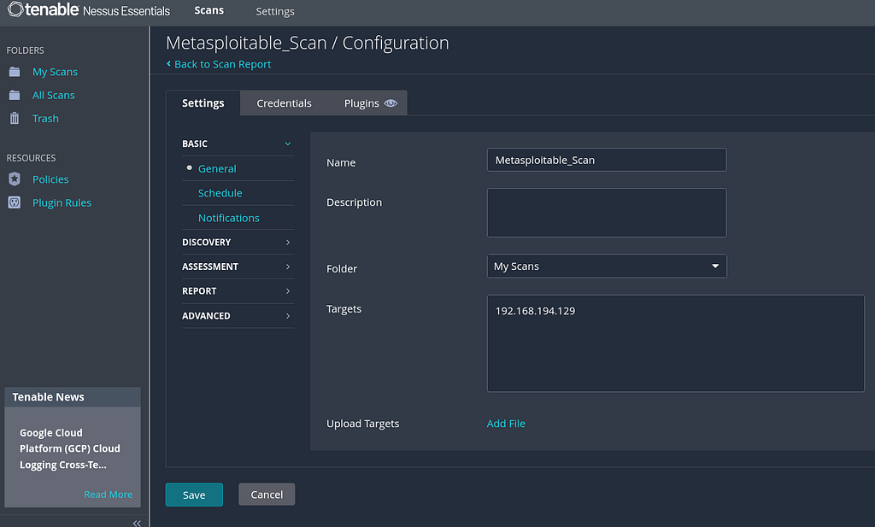This screenshot has width=875, height=527.
Task: Collapse the BASIC section chevron
Action: coord(288,143)
